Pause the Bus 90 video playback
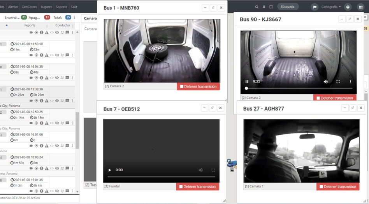Viewport: 369px width, 204px height. (x=247, y=82)
